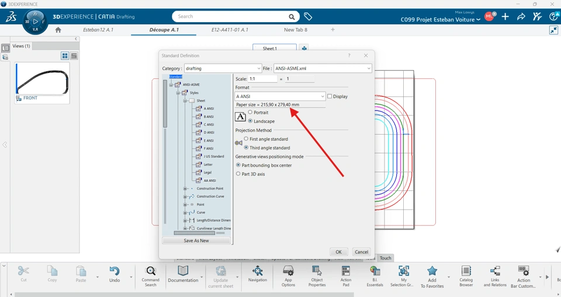Choose First angle standard
Viewport: 561px width, 297px height.
point(246,139)
